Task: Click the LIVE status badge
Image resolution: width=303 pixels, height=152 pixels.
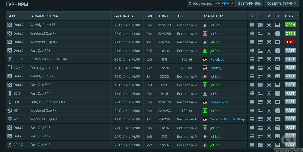Action: [x=290, y=42]
